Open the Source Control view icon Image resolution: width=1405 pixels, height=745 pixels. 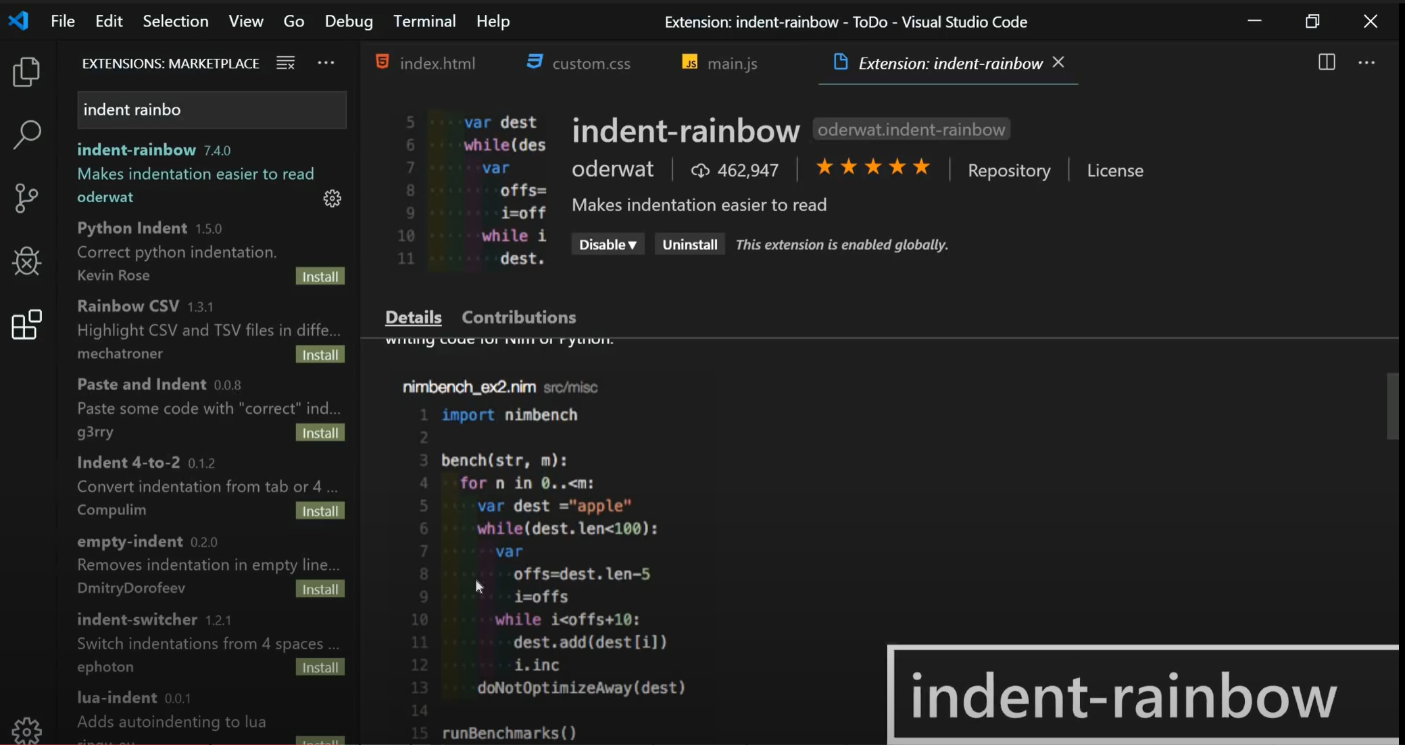[x=26, y=198]
